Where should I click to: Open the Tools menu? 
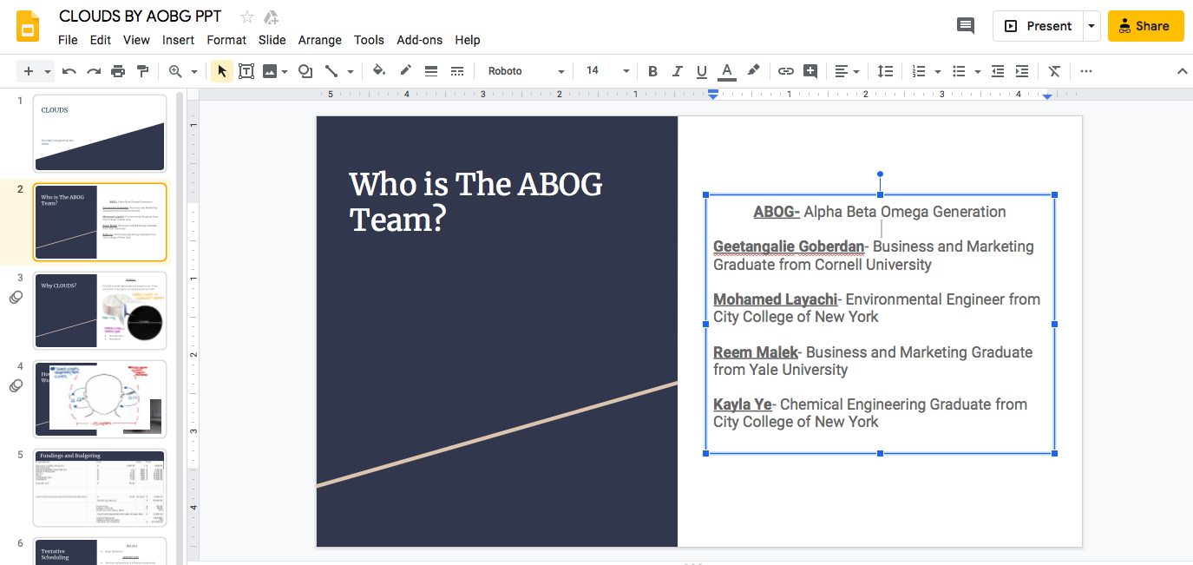[x=369, y=40]
